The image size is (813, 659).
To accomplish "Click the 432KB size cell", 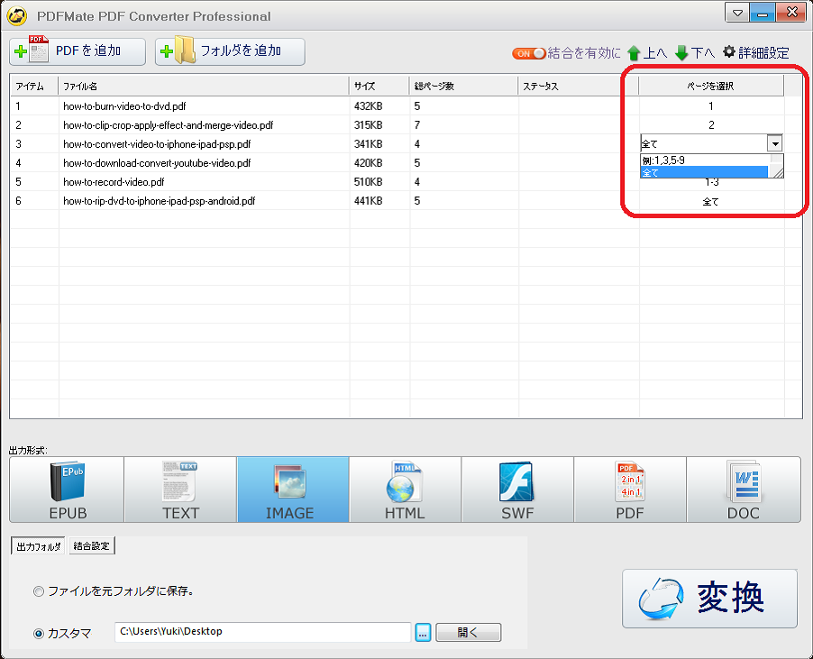I will tap(368, 106).
